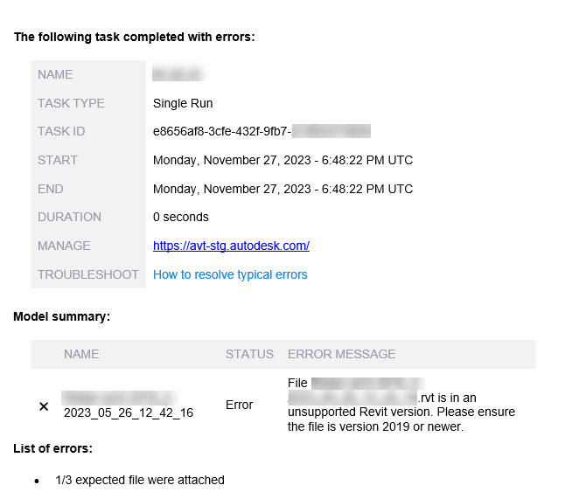Click the TASK TYPE row label
Screen dimensions: 586x492
71,103
